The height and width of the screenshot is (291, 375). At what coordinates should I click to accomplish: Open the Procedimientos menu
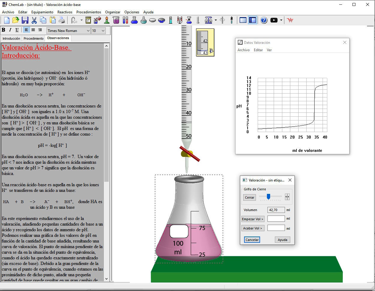coord(89,12)
